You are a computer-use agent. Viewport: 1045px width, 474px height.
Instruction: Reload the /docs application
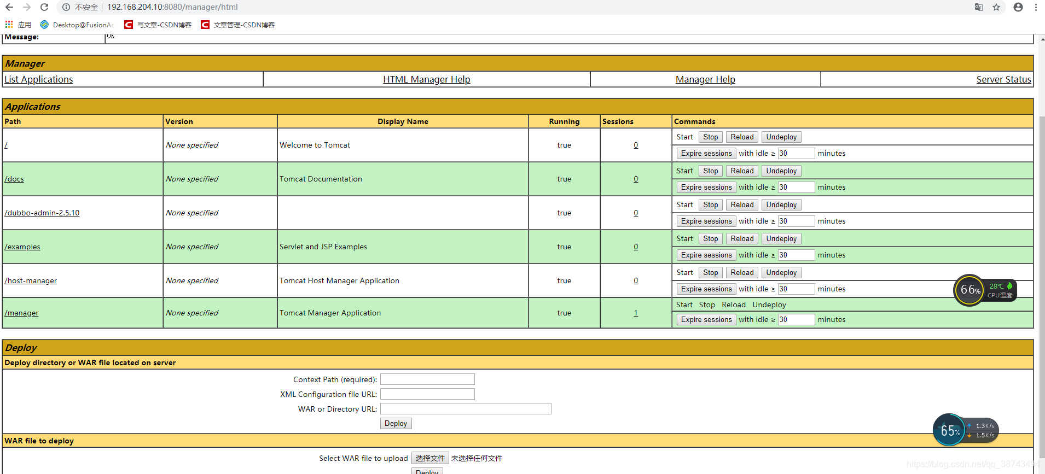coord(742,171)
